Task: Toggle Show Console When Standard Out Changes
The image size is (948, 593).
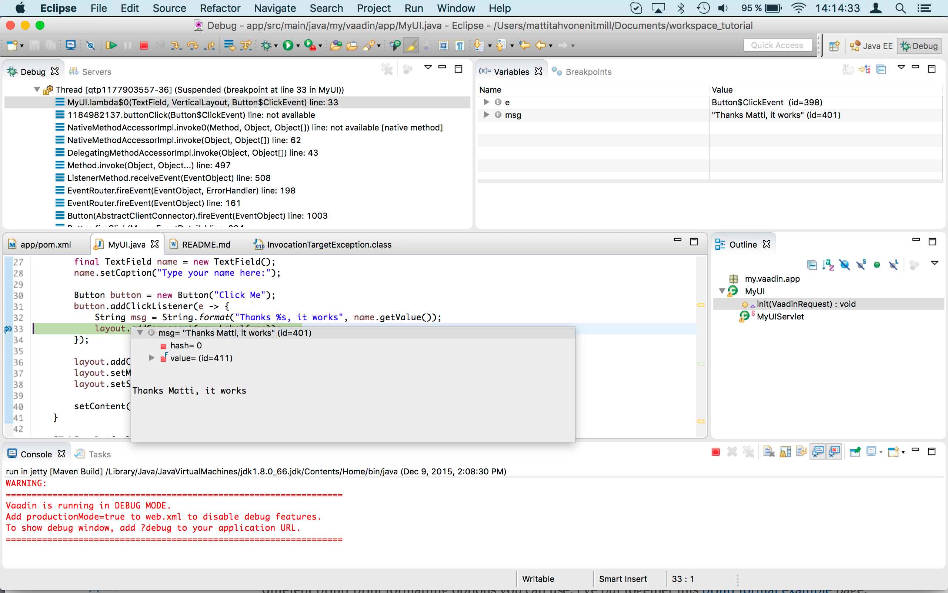Action: click(x=818, y=452)
